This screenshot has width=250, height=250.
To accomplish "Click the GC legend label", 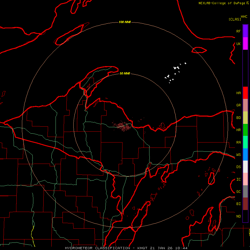I will tap(238, 192).
